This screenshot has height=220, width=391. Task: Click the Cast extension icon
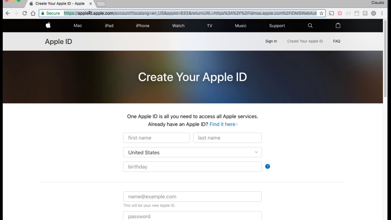point(331,13)
